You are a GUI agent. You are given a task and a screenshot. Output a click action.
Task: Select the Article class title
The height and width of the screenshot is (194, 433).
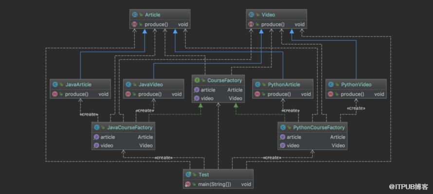click(153, 15)
